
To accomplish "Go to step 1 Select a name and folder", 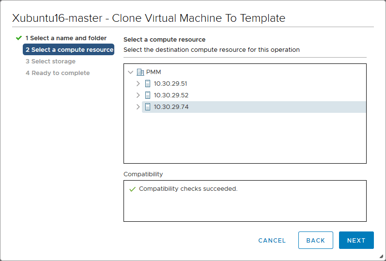I will (x=66, y=38).
